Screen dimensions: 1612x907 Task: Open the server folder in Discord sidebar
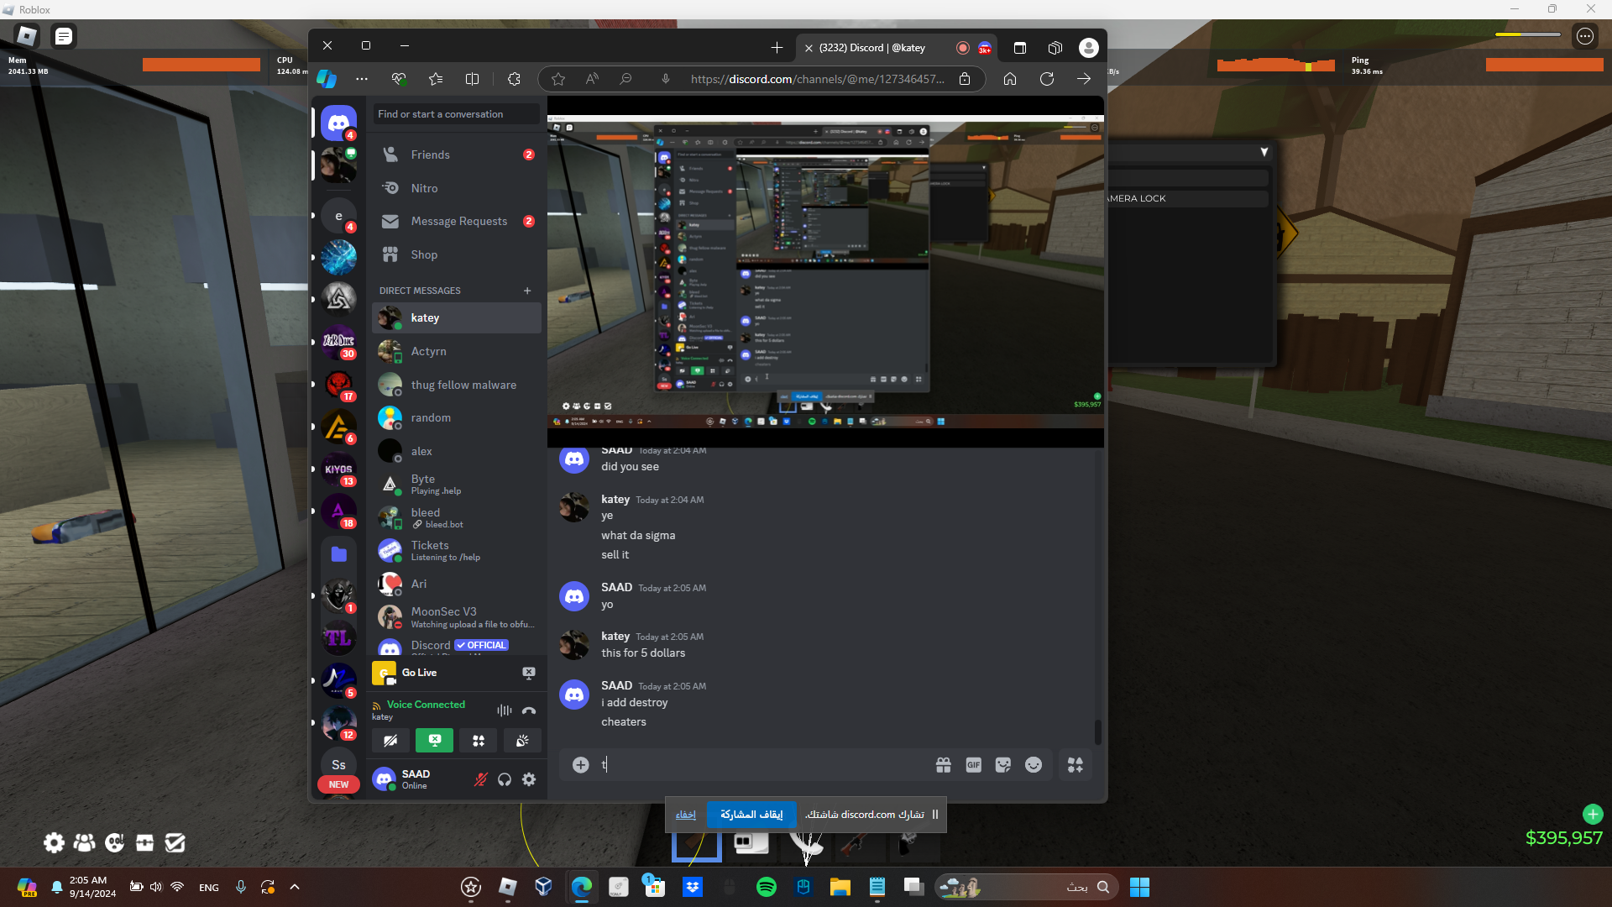[x=338, y=553]
